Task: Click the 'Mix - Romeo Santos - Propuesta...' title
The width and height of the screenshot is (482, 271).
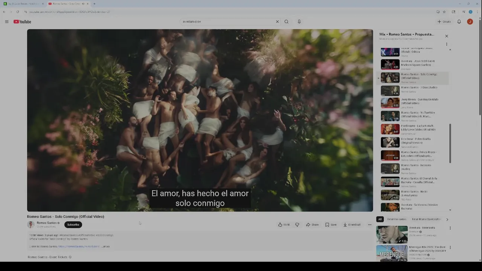Action: (407, 34)
